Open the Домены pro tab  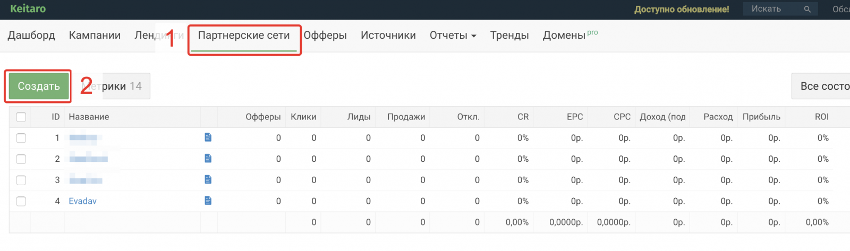(570, 35)
